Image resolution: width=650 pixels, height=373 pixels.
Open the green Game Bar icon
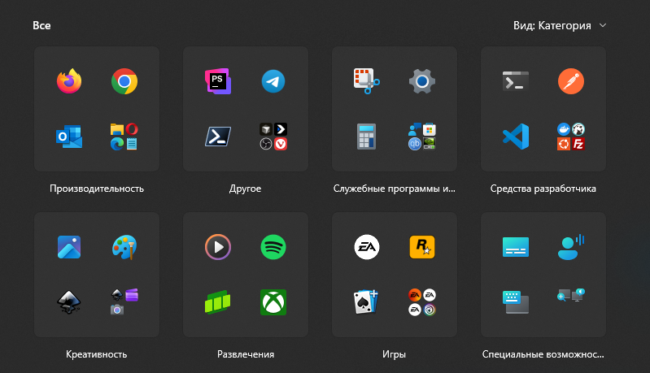point(218,302)
